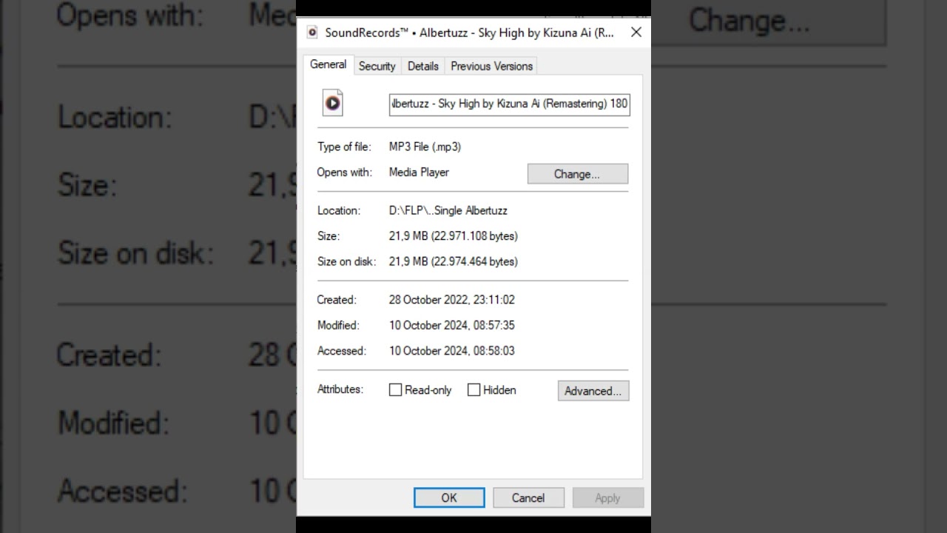The height and width of the screenshot is (533, 947).
Task: Enable the Hidden checkbox
Action: pos(474,390)
